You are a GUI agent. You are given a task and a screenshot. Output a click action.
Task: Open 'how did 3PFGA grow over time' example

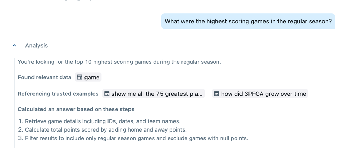click(x=263, y=94)
